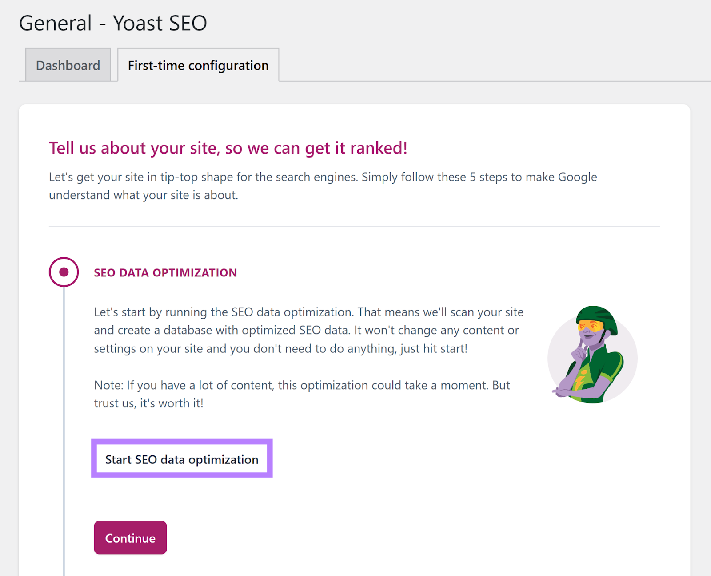
Task: Click the horizontal divider under the intro text
Action: coord(354,226)
